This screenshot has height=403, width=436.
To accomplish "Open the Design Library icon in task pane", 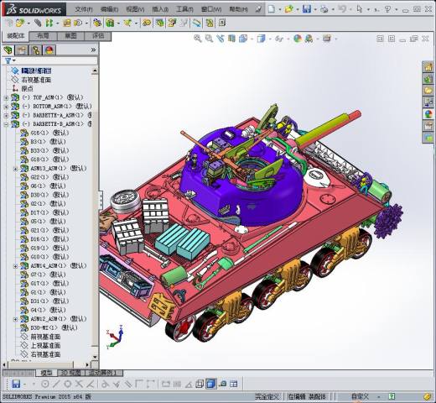I will (428, 79).
